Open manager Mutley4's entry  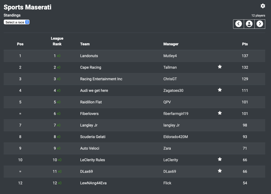click(170, 56)
